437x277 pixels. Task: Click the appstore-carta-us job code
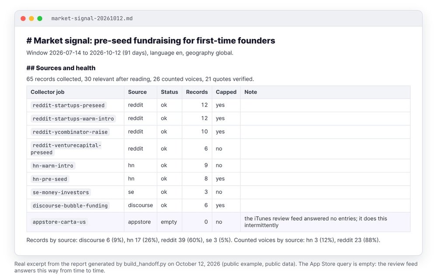tap(59, 222)
